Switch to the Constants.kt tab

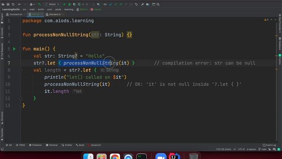[15, 15]
